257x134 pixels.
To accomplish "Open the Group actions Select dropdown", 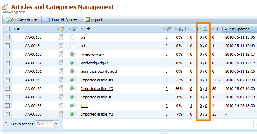I will [x=47, y=124].
